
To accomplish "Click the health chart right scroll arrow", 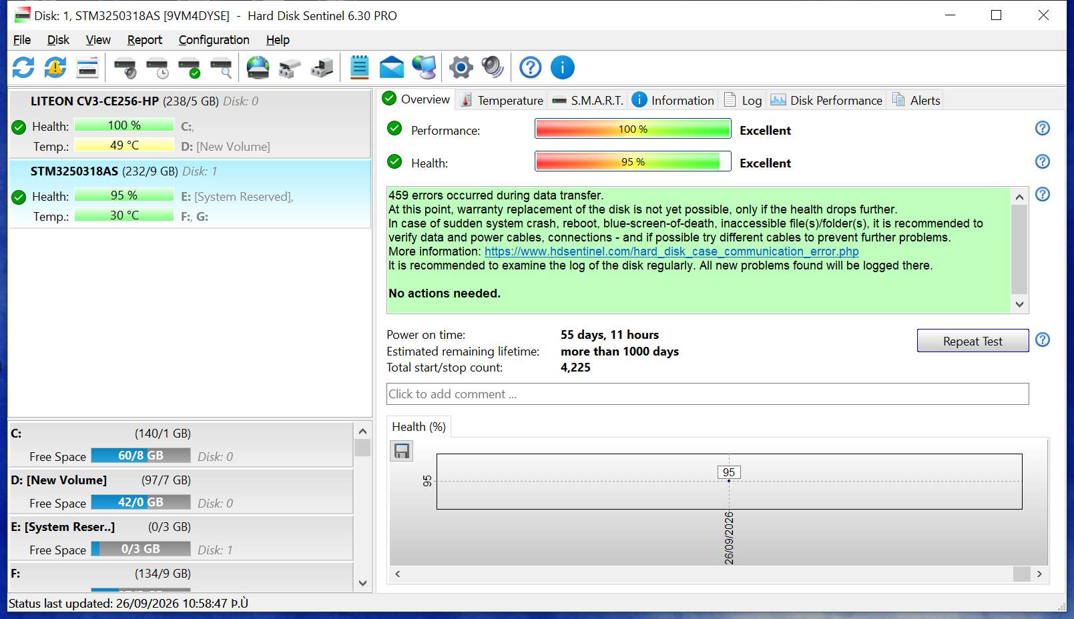I will click(x=1039, y=574).
